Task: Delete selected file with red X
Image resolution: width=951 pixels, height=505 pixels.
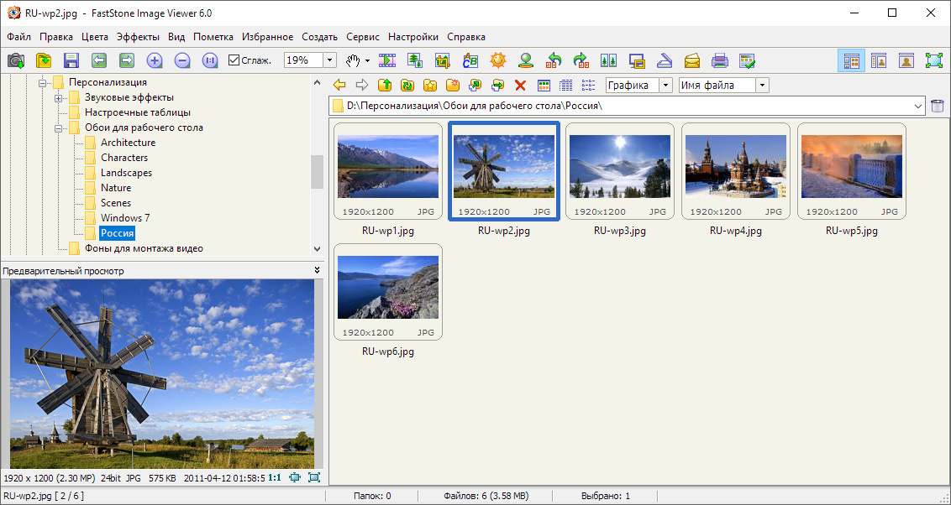Action: 520,86
